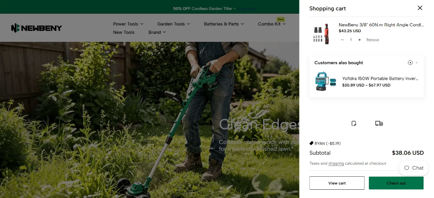This screenshot has height=198, width=434.
Task: Increase the wrench quantity with the plus button
Action: (359, 40)
